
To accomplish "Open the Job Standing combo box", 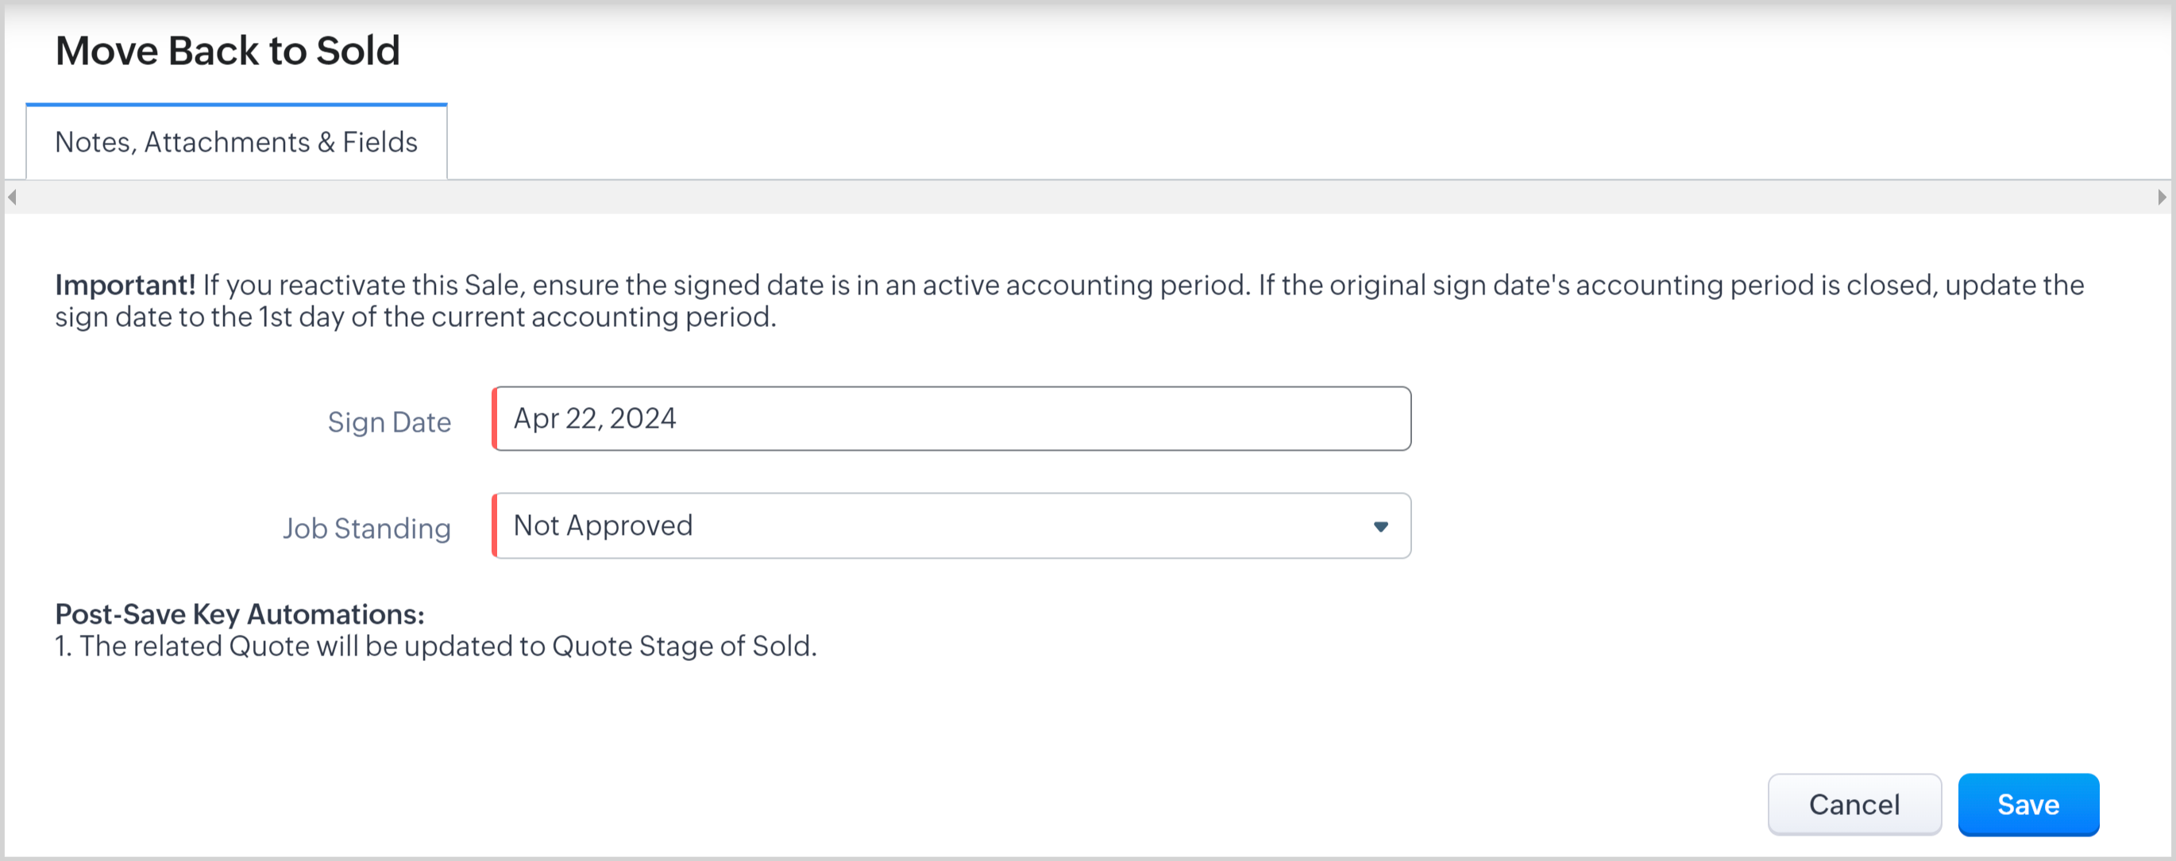I will [951, 526].
